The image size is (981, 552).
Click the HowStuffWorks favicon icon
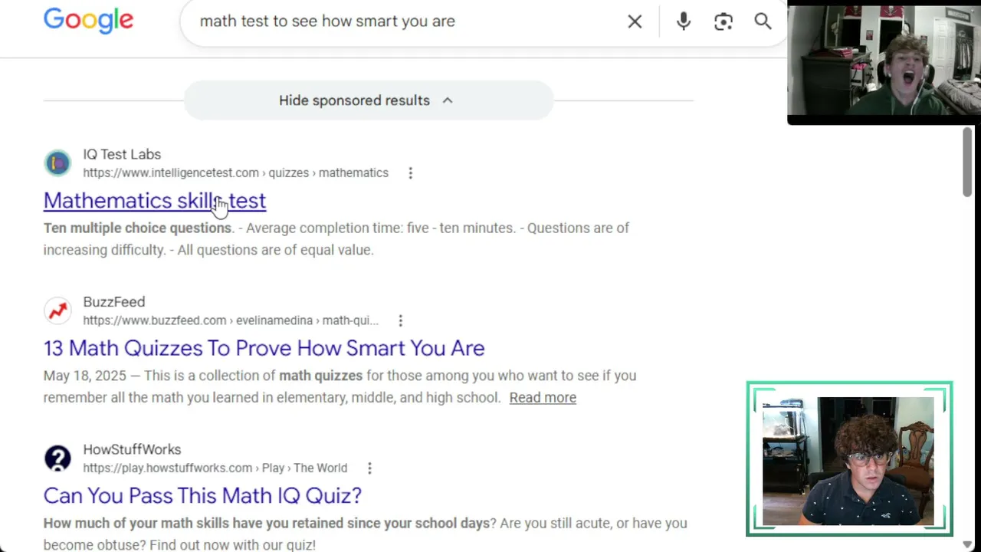click(x=57, y=458)
